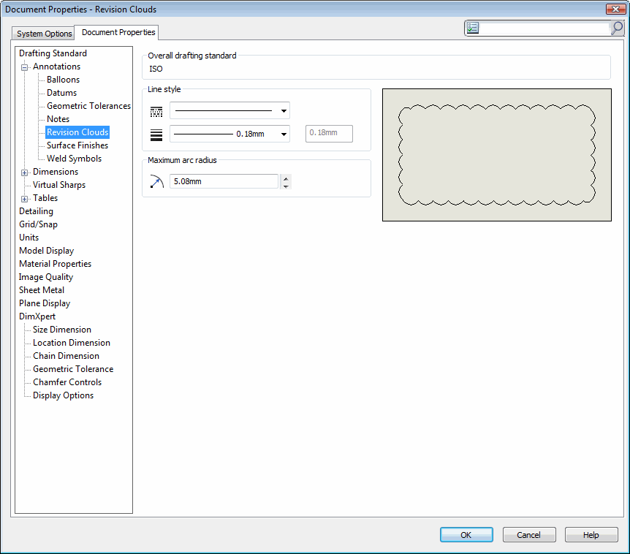630x554 pixels.
Task: Click the options search field
Action: coord(544,28)
